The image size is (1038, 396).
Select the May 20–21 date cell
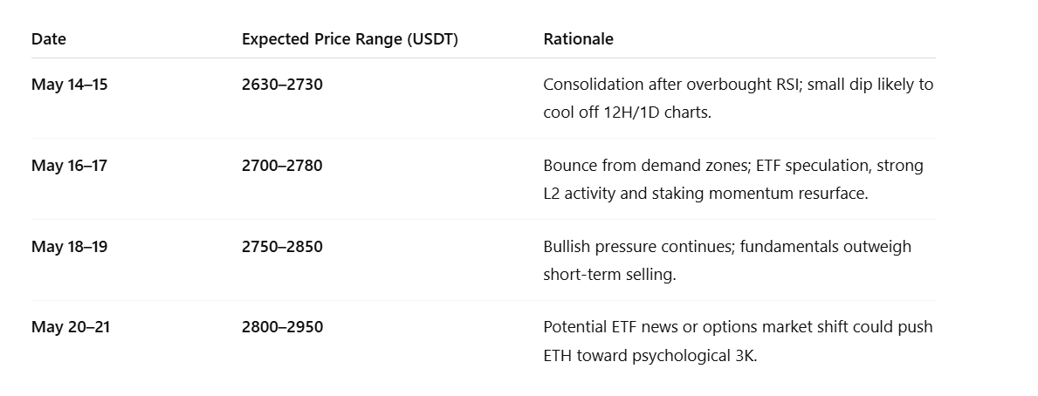tap(71, 327)
